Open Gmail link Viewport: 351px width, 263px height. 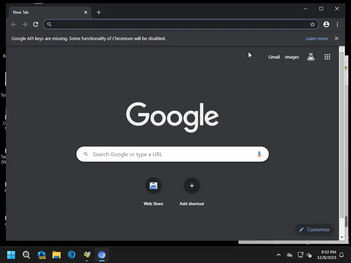[274, 57]
